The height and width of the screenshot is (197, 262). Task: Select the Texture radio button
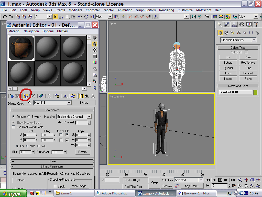(x=13, y=117)
